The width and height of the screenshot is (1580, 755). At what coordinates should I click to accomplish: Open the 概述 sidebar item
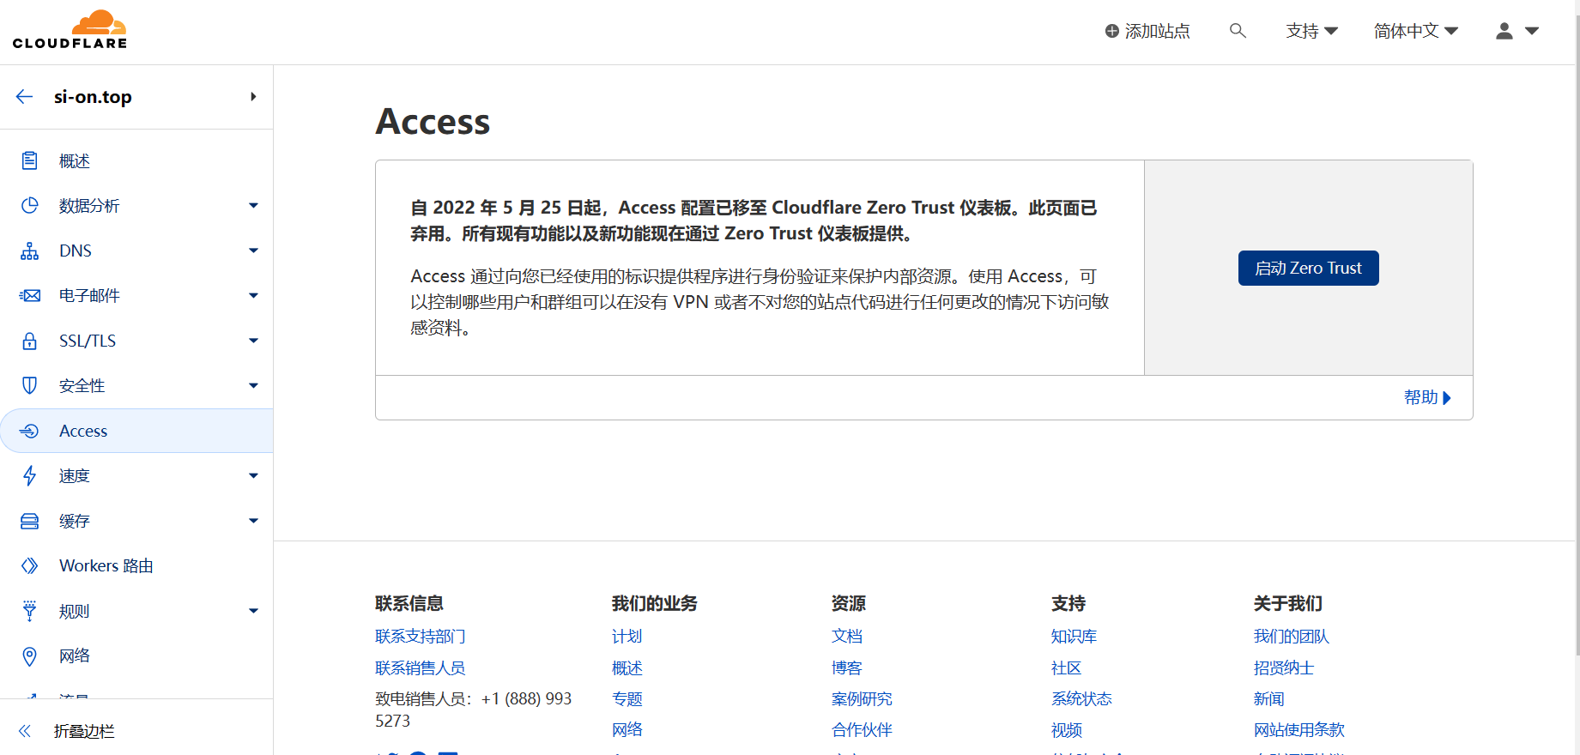pos(136,160)
